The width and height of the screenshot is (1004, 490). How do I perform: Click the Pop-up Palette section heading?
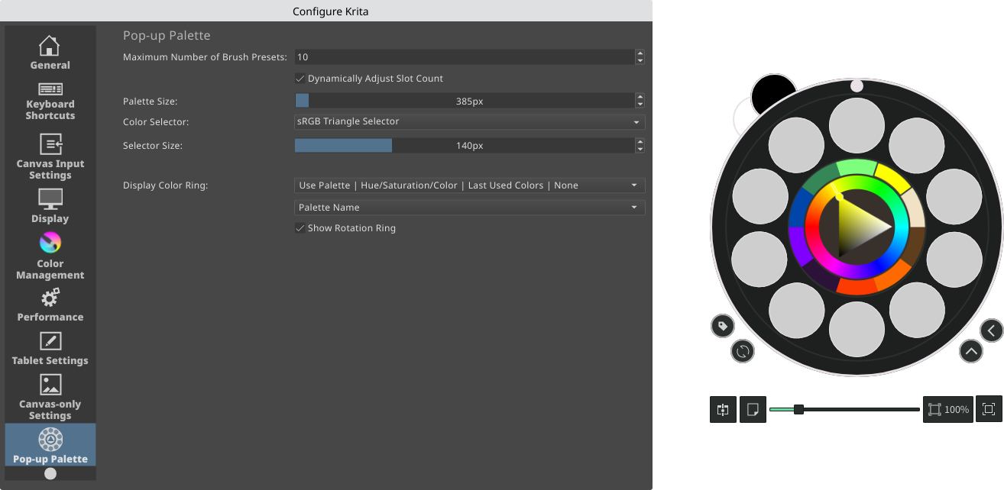point(167,35)
